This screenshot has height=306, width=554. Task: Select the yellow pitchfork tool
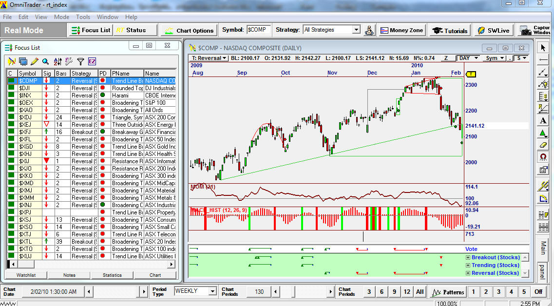tap(543, 186)
